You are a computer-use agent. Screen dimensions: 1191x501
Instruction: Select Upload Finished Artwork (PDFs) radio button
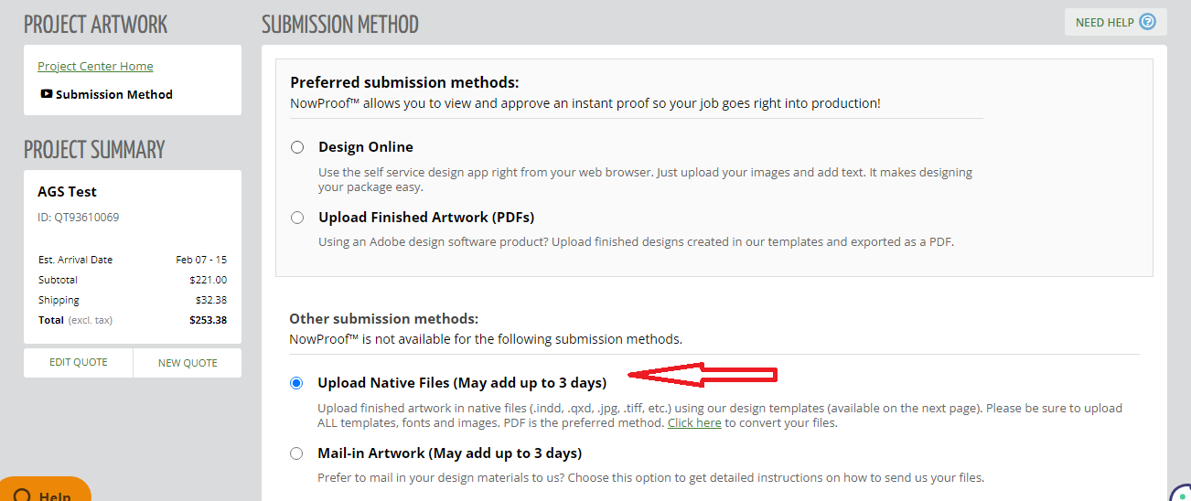[297, 218]
